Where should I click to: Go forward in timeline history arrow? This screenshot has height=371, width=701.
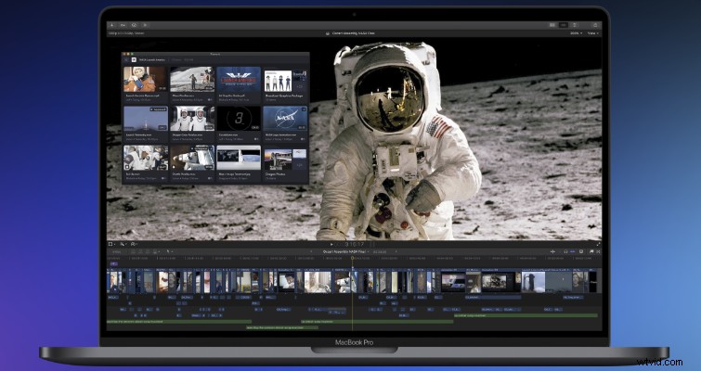(x=396, y=251)
